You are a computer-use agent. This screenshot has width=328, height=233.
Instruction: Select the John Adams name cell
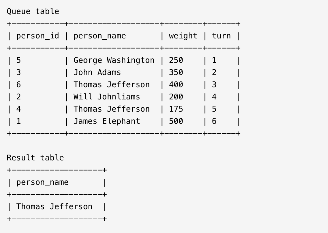click(97, 73)
